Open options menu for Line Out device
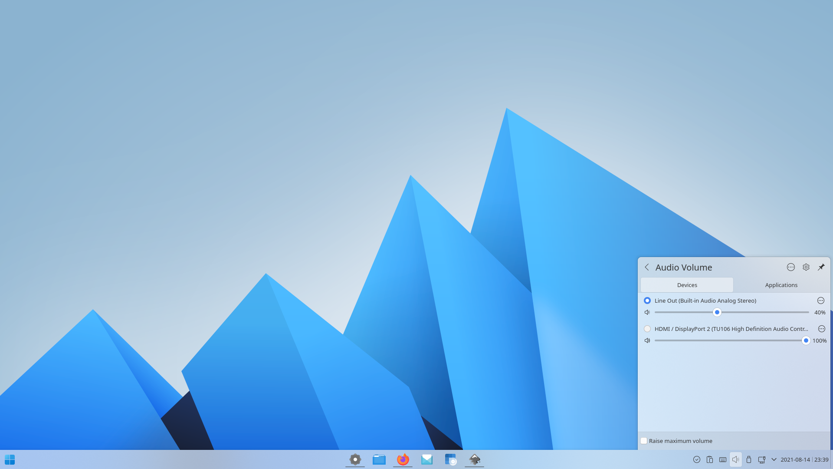Image resolution: width=833 pixels, height=469 pixels. click(821, 301)
